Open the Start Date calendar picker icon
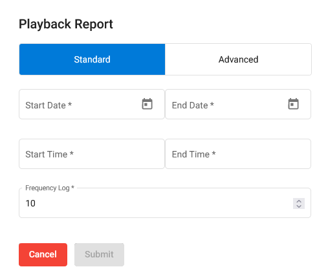Viewport: 328px width, 278px height. [147, 104]
